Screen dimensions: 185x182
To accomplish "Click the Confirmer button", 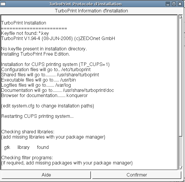I will click(137, 175).
